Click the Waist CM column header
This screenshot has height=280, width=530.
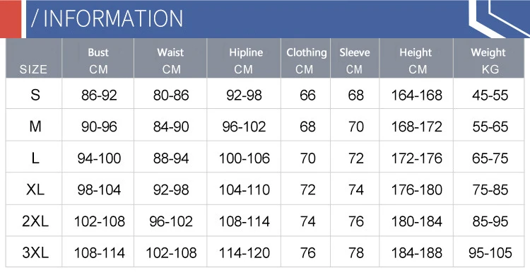pos(171,61)
